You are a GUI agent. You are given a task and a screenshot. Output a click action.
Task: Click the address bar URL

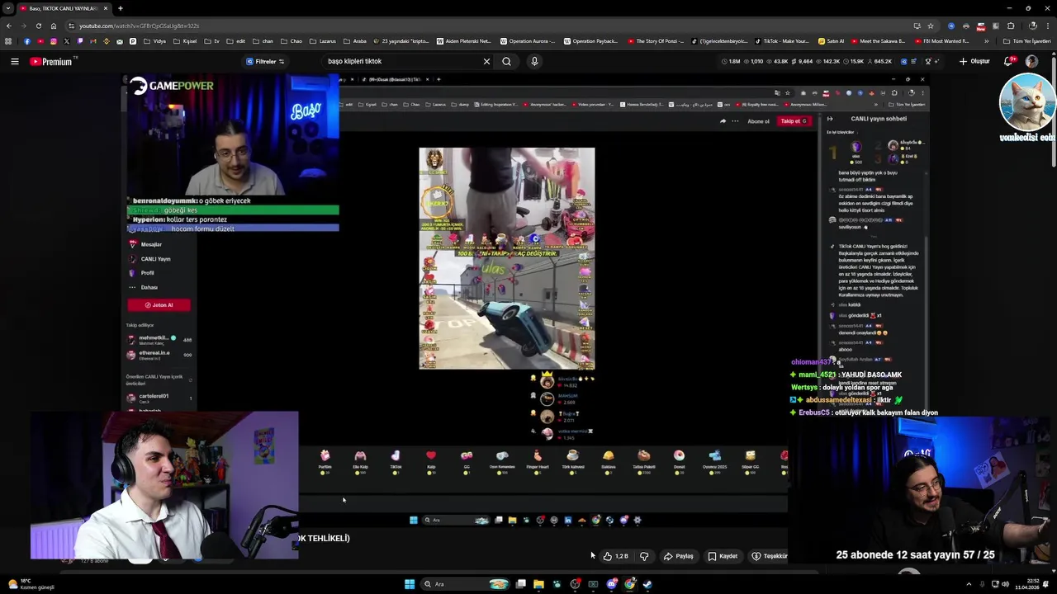point(139,26)
